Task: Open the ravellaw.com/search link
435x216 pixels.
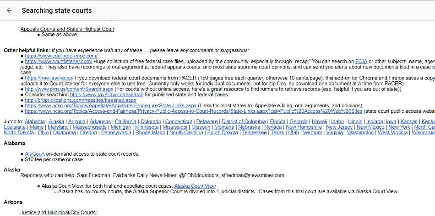Action: click(107, 95)
